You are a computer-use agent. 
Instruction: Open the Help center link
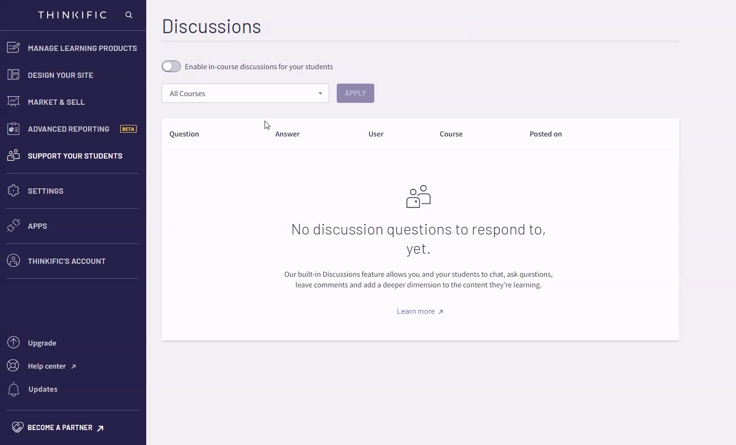click(47, 366)
